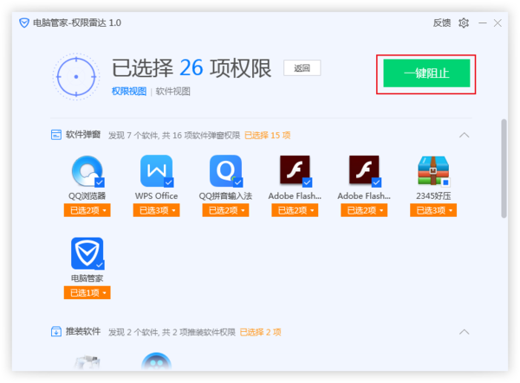Click the 返回 button
520x383 pixels.
click(x=302, y=68)
